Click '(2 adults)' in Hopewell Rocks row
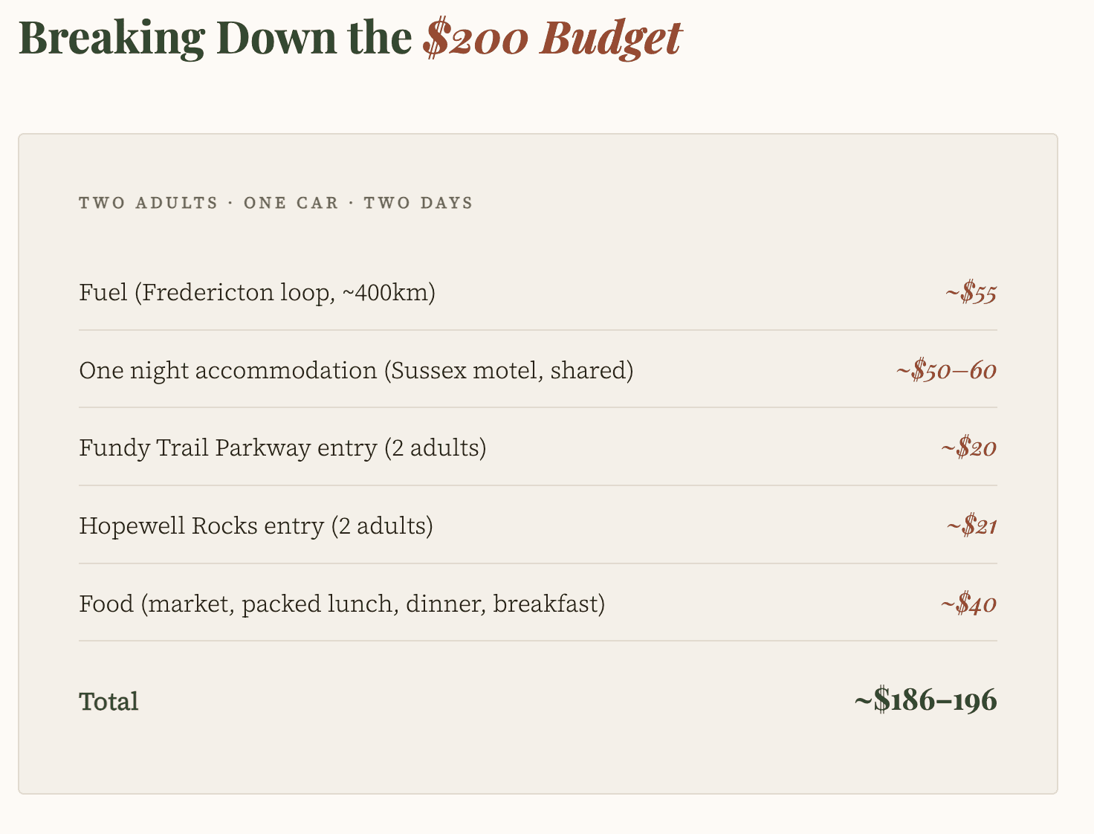Screen dimensions: 1094x834 pos(382,526)
